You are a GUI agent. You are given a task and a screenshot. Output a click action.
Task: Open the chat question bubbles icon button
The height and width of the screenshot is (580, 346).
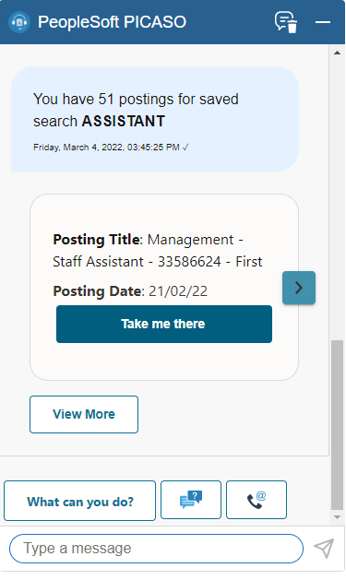(x=191, y=500)
